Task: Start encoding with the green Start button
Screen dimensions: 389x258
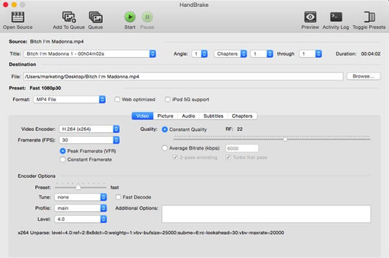Action: 130,17
